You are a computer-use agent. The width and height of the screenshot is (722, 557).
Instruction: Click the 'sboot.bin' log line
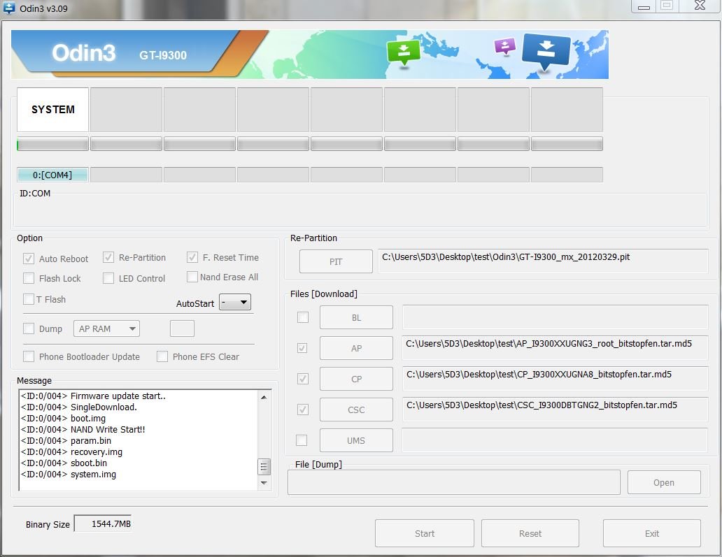coord(64,463)
